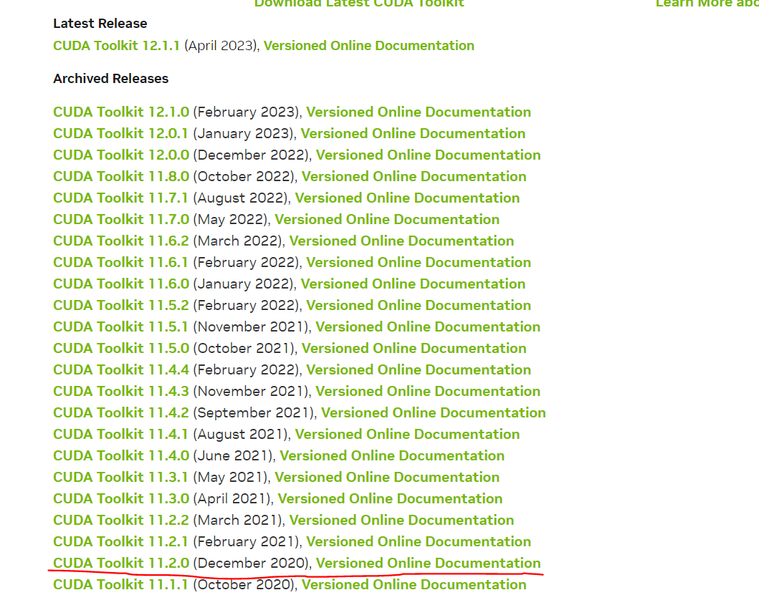Open documentation link in the 11.4.4 row
Viewport: 759px width, 595px height.
(x=419, y=369)
